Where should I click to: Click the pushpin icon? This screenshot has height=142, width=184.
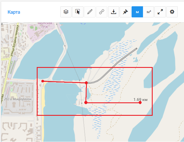point(125,12)
